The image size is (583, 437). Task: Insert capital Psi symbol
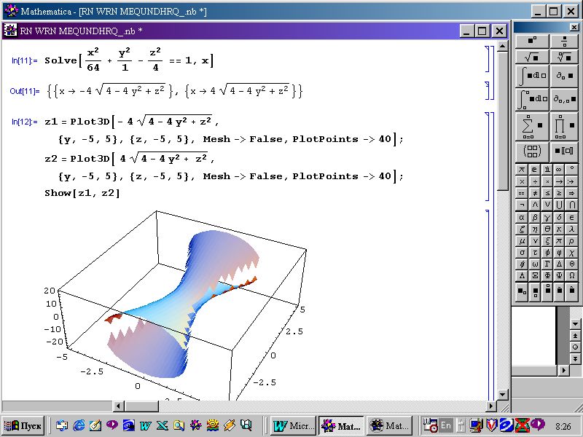tap(559, 276)
